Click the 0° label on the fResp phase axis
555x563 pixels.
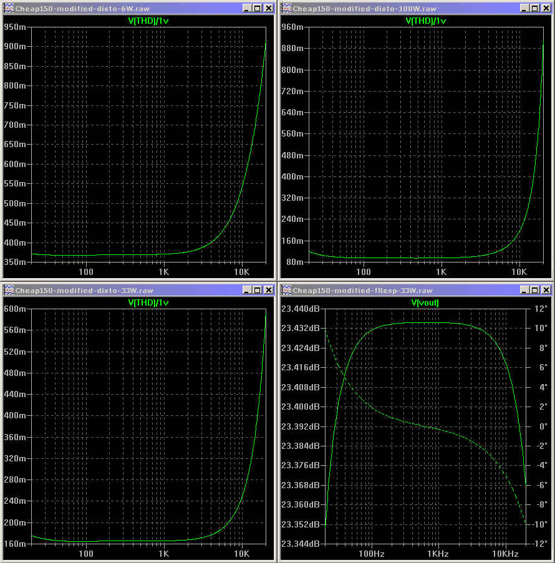(x=543, y=426)
